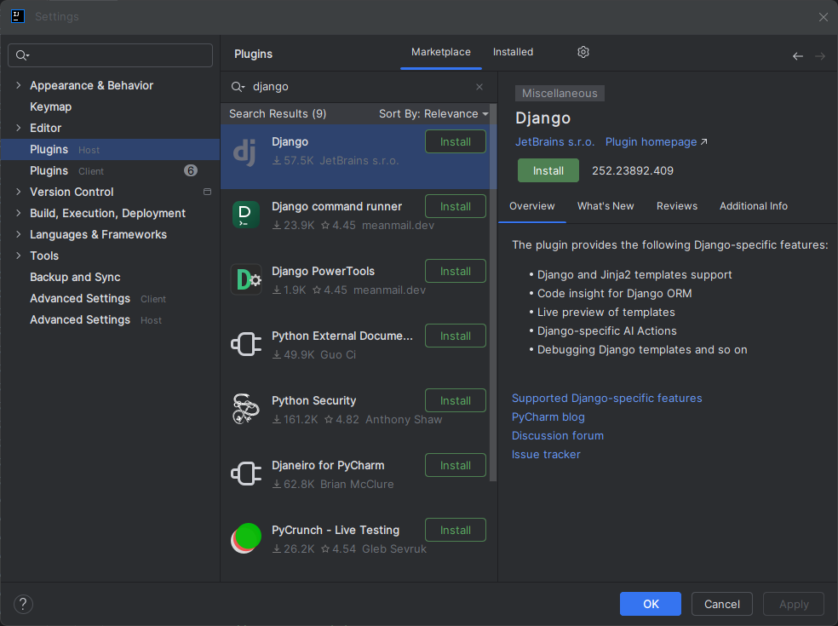Install the Django plugin from the list
This screenshot has width=838, height=626.
(x=456, y=141)
